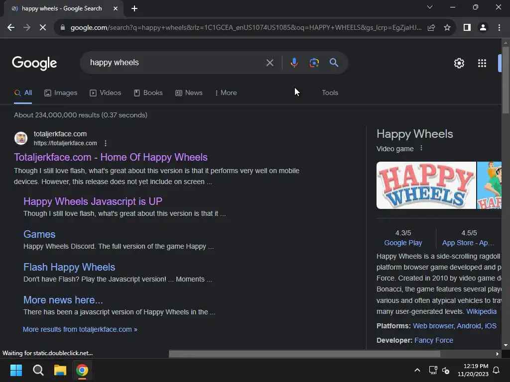
Task: Open search Tools options
Action: point(330,93)
